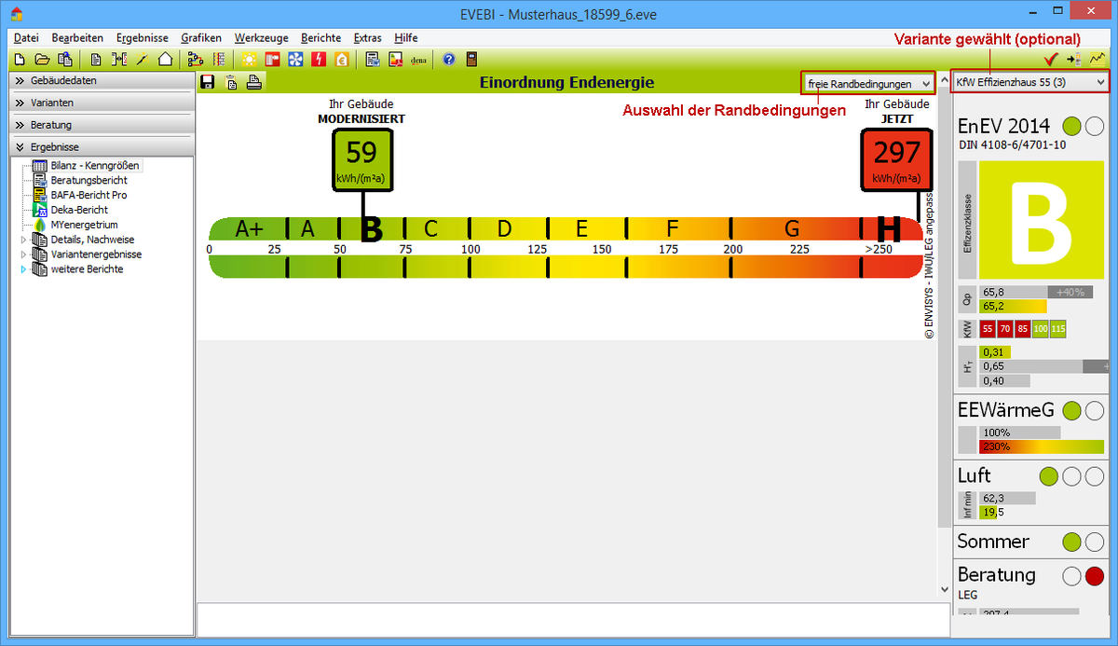This screenshot has width=1118, height=646.
Task: Open the KfW Effizienzhaus 55 (3) variant dropdown
Action: pos(1030,82)
